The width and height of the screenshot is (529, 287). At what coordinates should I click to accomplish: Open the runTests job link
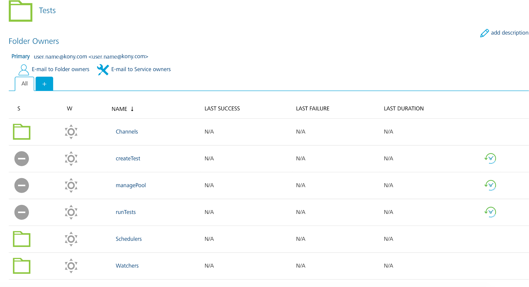pyautogui.click(x=126, y=212)
